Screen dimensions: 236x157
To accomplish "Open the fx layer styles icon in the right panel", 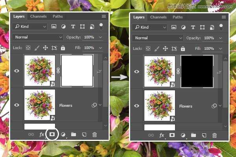I will (x=161, y=135).
